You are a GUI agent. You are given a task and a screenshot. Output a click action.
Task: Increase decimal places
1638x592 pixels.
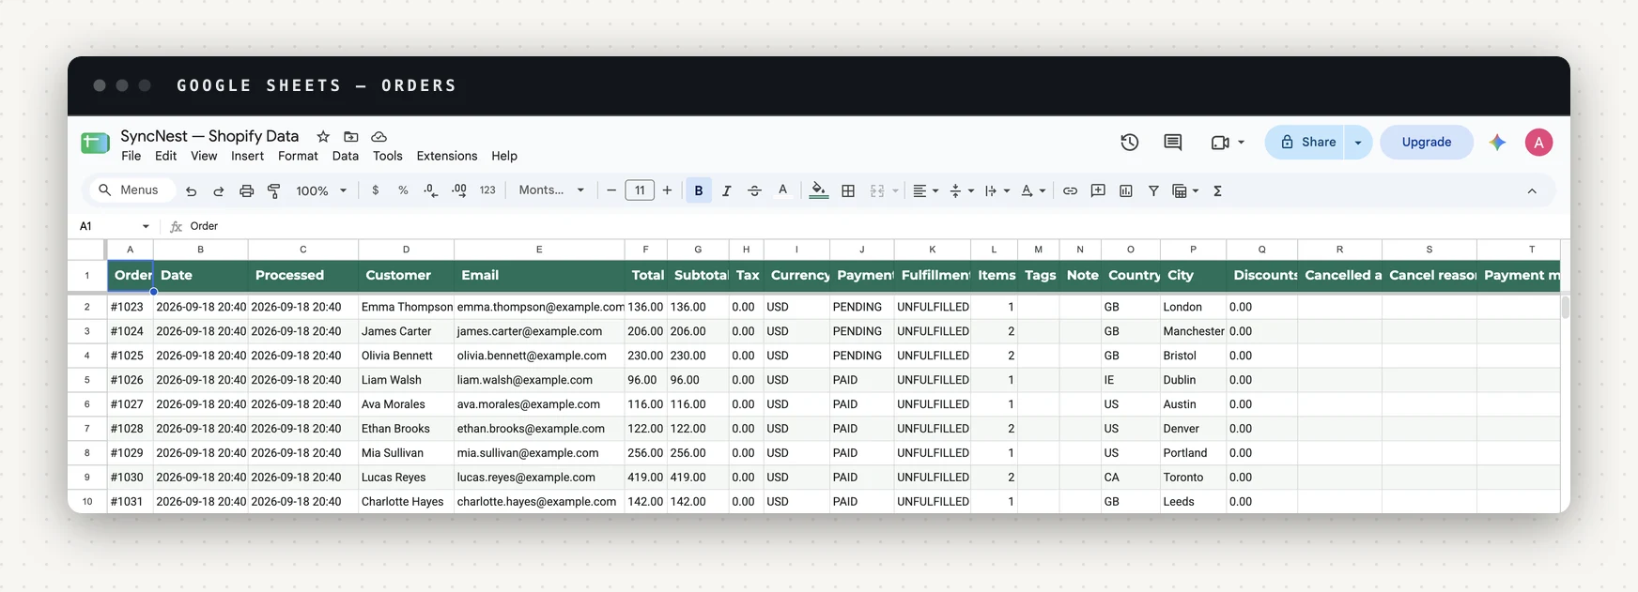[x=459, y=190]
